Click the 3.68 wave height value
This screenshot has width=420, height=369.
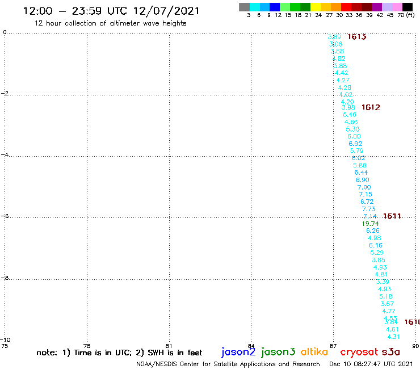(x=337, y=51)
